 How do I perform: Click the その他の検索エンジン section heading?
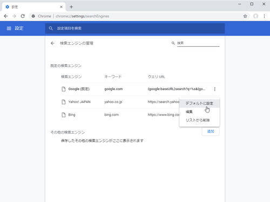tap(67, 133)
